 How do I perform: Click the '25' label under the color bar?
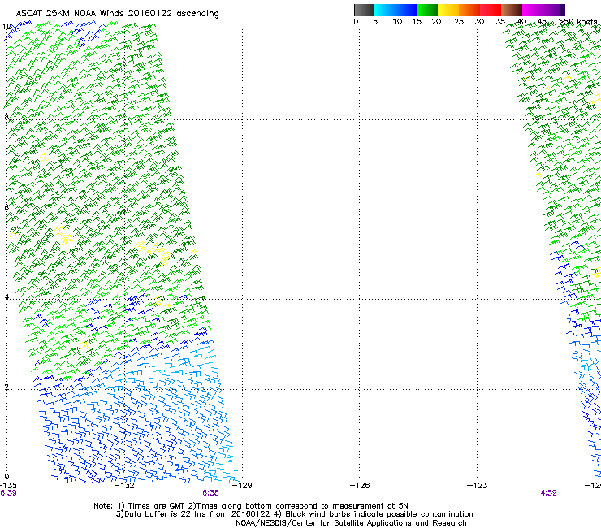[459, 22]
